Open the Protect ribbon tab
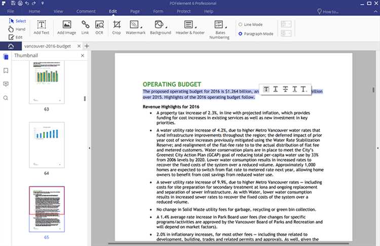Viewport: 380px width, 246px height. pos(183,11)
